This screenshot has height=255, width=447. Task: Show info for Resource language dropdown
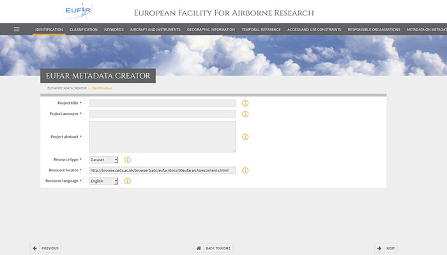tap(127, 181)
